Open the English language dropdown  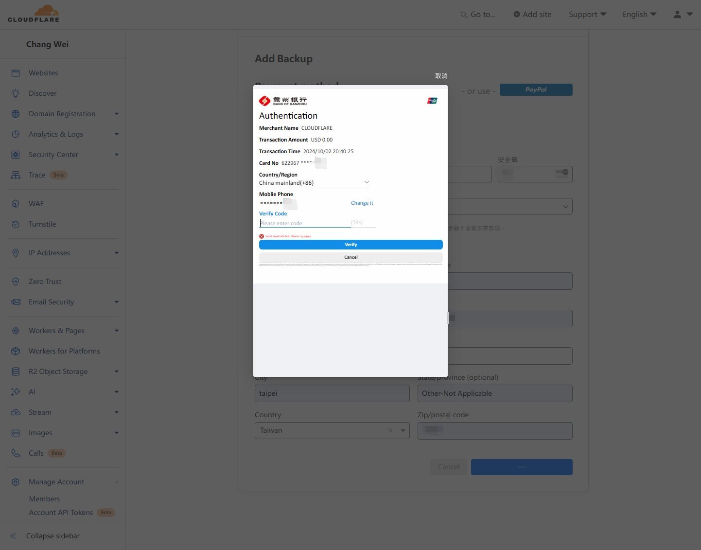point(639,15)
